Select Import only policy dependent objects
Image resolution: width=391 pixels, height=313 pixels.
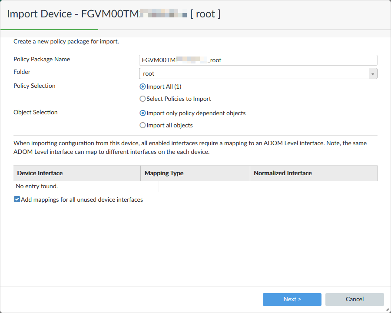142,113
